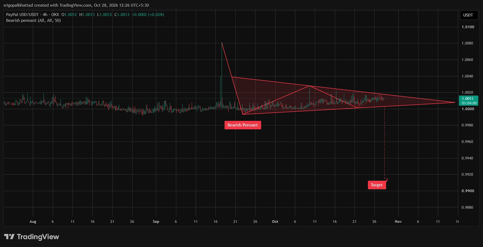This screenshot has width=483, height=247.
Task: Click the target arrow tip marker
Action: (x=387, y=179)
